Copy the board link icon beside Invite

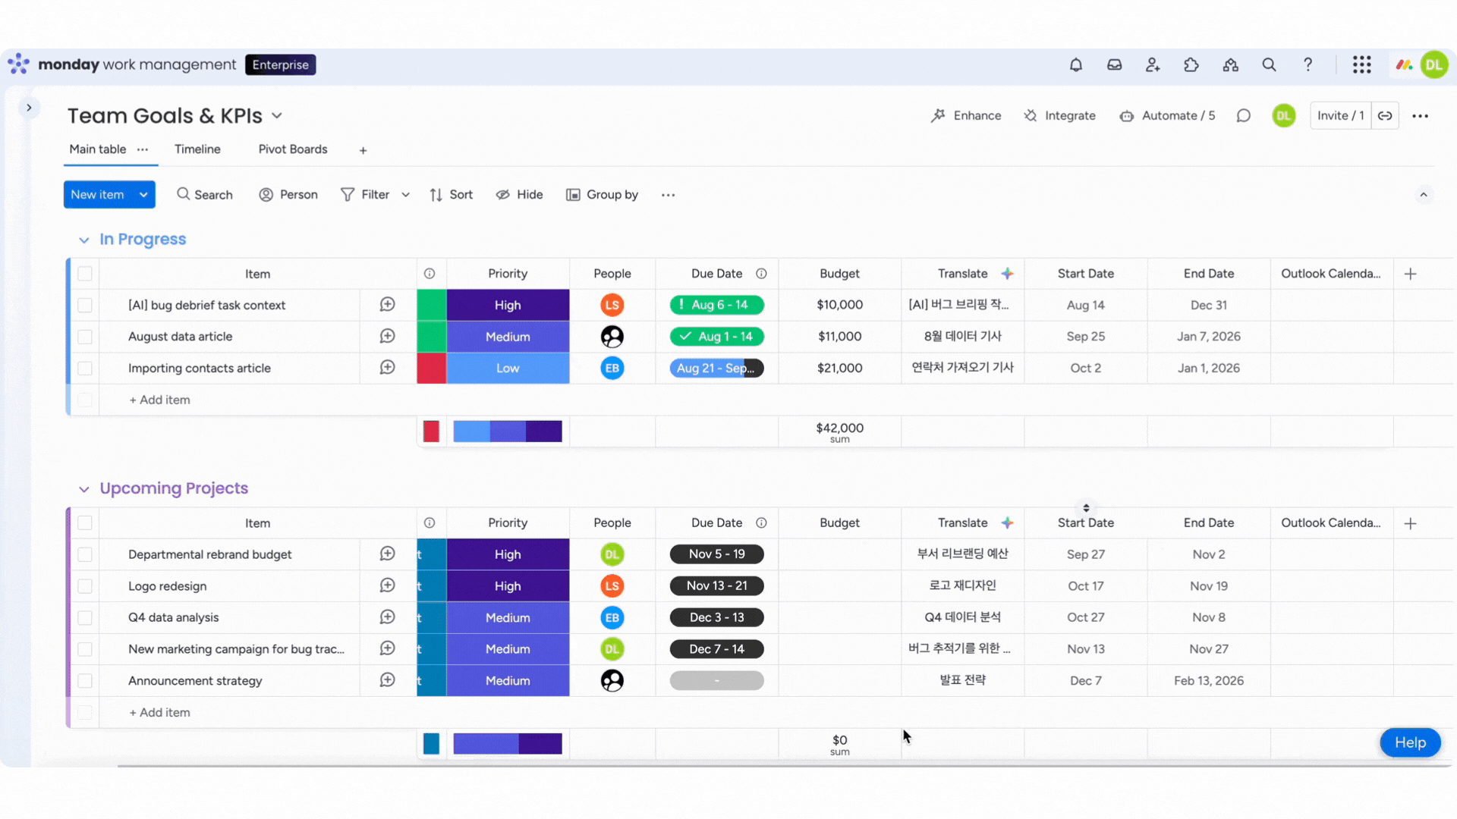(x=1385, y=116)
